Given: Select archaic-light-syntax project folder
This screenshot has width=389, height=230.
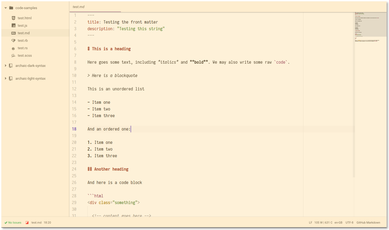Looking at the screenshot, I should 30,78.
